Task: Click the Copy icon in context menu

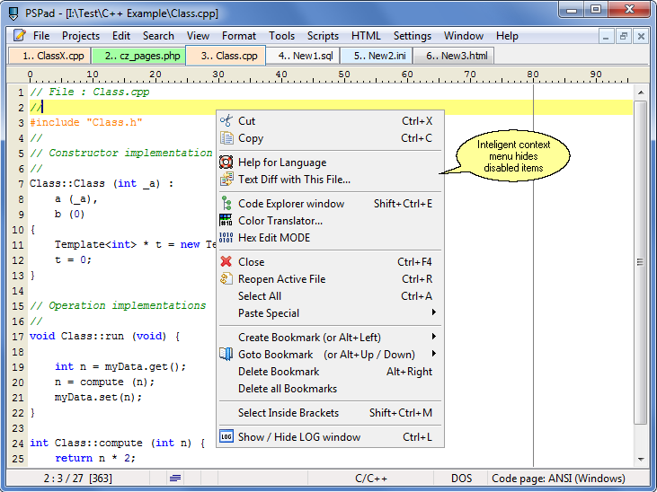Action: point(226,138)
